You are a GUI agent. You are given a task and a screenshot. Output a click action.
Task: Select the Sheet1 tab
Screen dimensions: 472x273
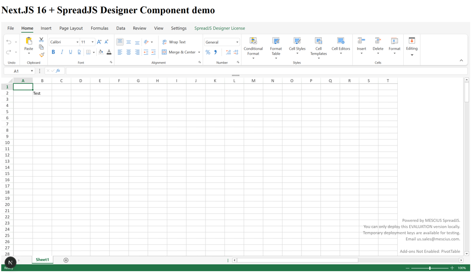[42, 260]
